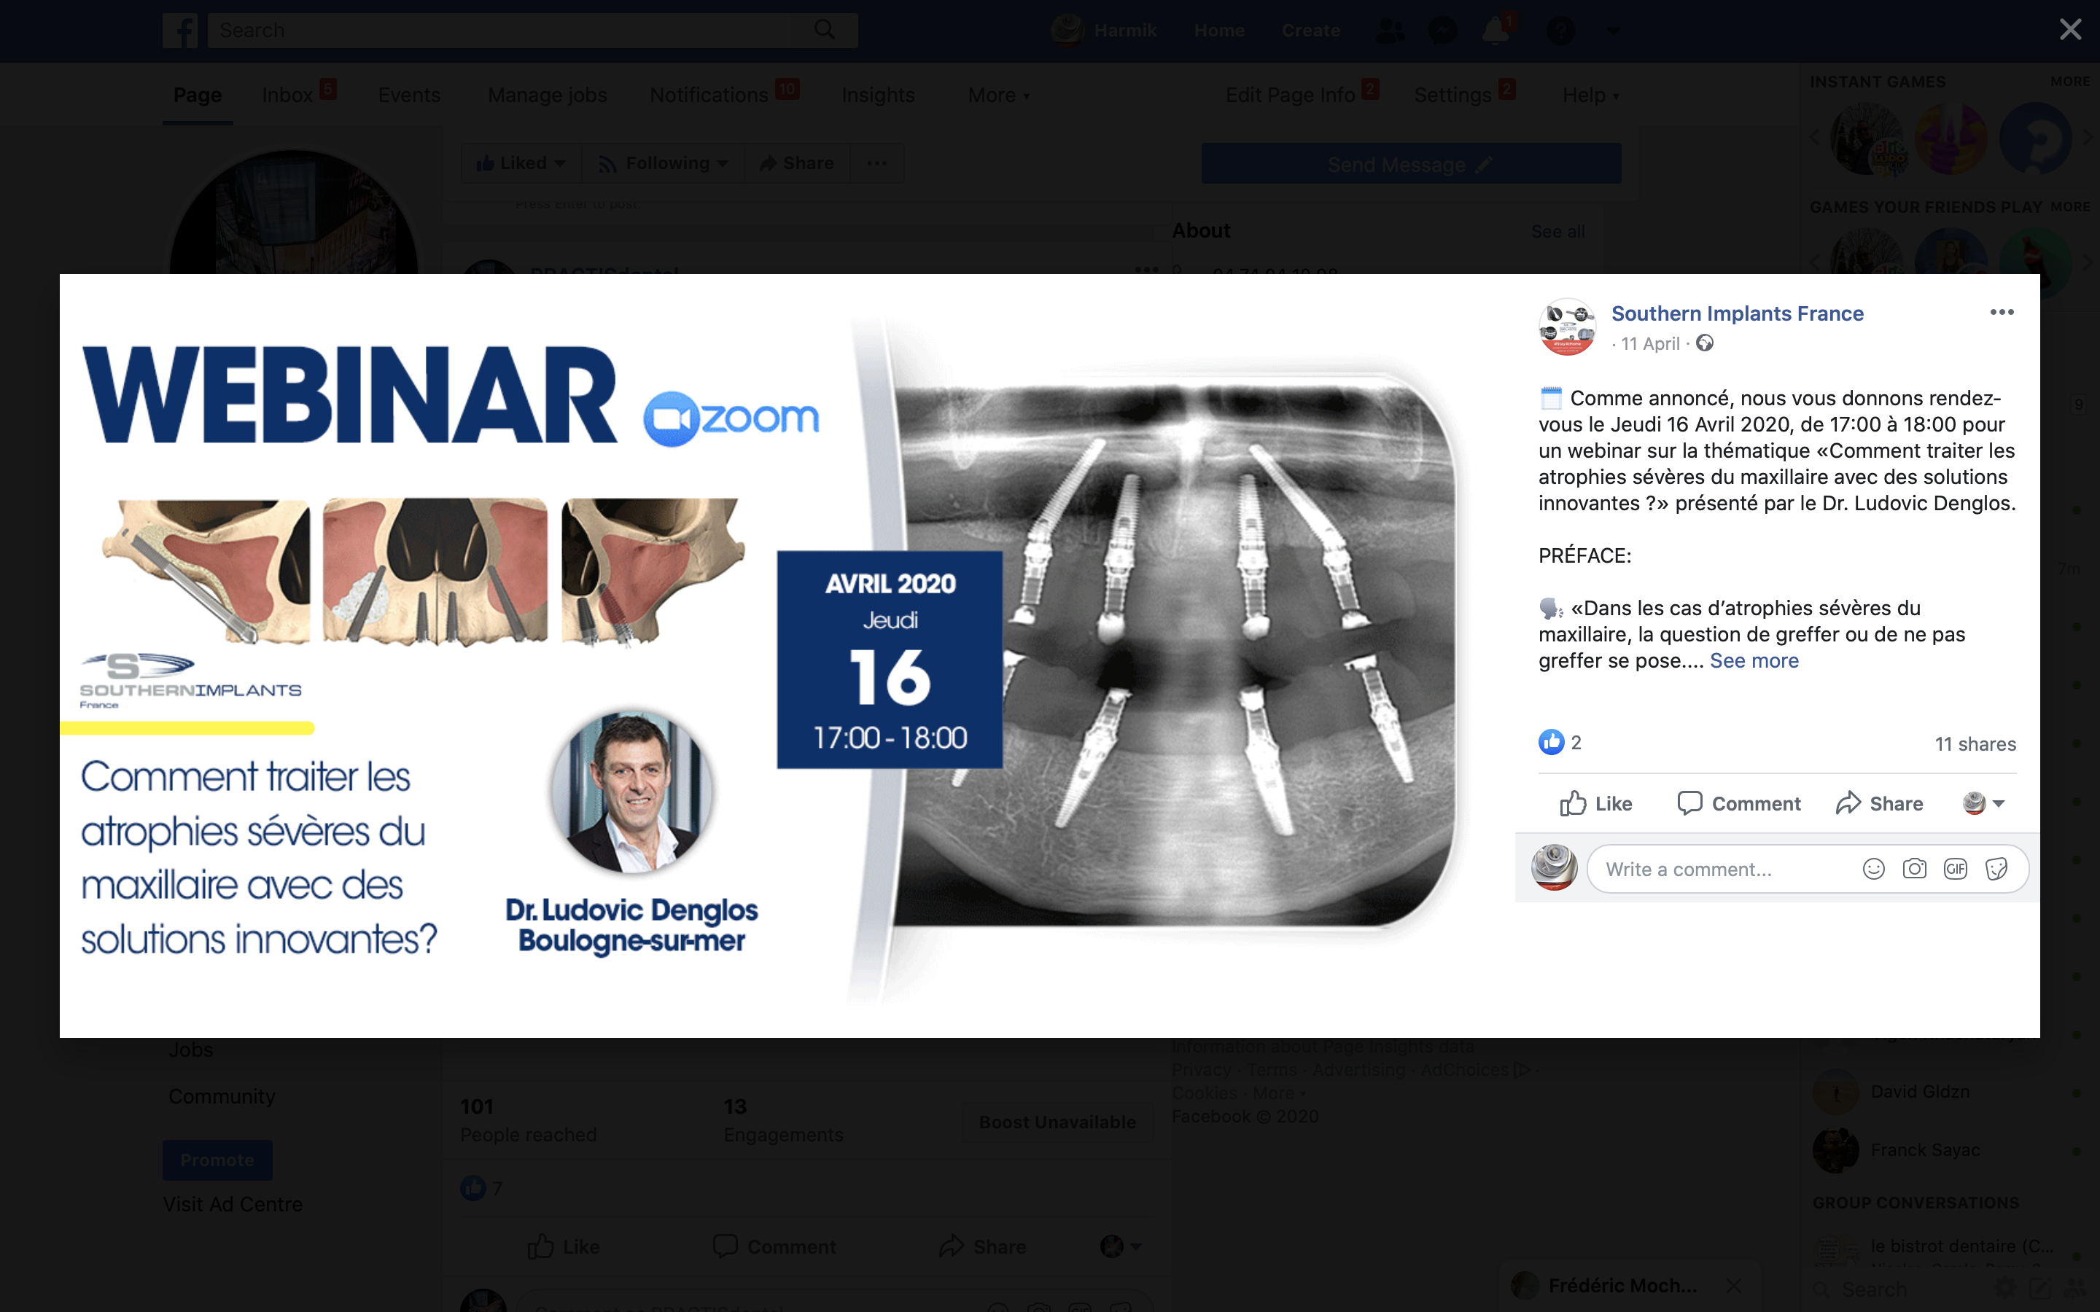The image size is (2100, 1312).
Task: Open Southern Implants France page link
Action: pyautogui.click(x=1738, y=313)
